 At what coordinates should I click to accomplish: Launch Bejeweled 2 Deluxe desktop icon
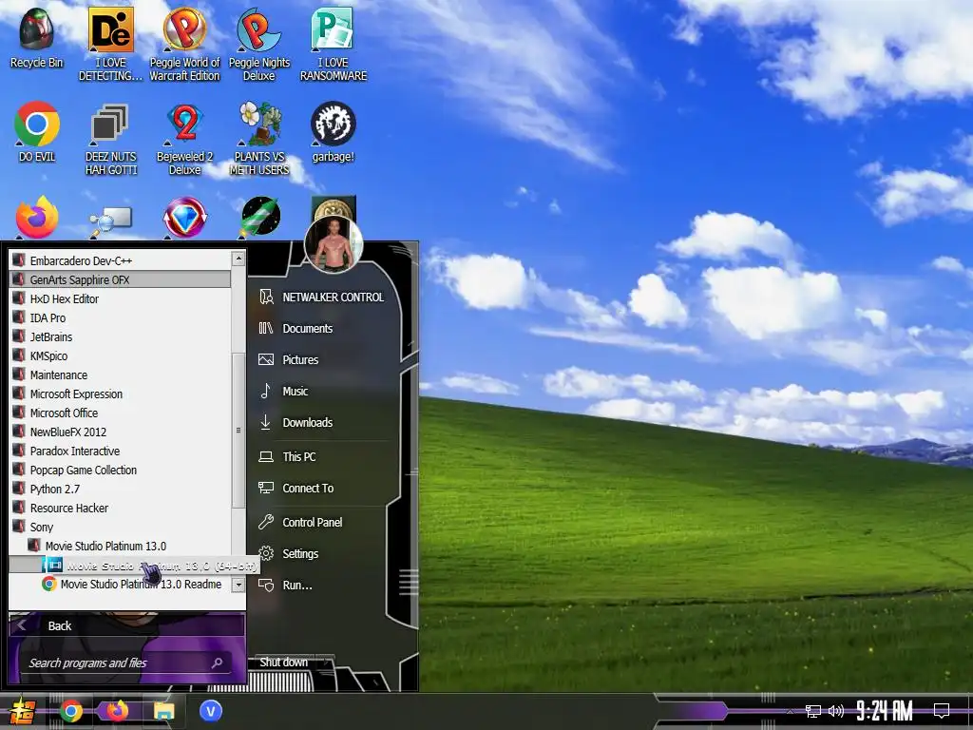[x=184, y=139]
